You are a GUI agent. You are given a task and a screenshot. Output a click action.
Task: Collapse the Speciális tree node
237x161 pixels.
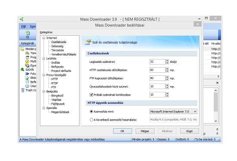click(x=44, y=108)
